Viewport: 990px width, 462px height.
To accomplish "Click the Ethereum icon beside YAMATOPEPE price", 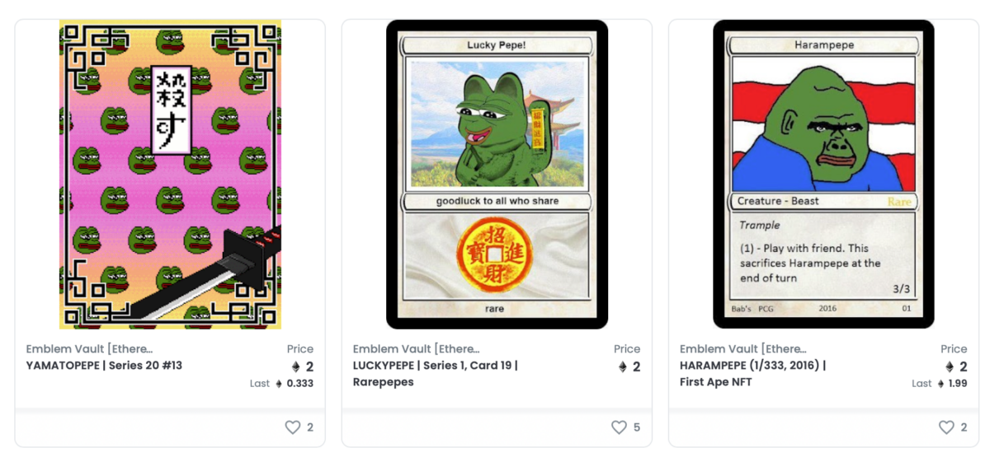I will coord(295,367).
